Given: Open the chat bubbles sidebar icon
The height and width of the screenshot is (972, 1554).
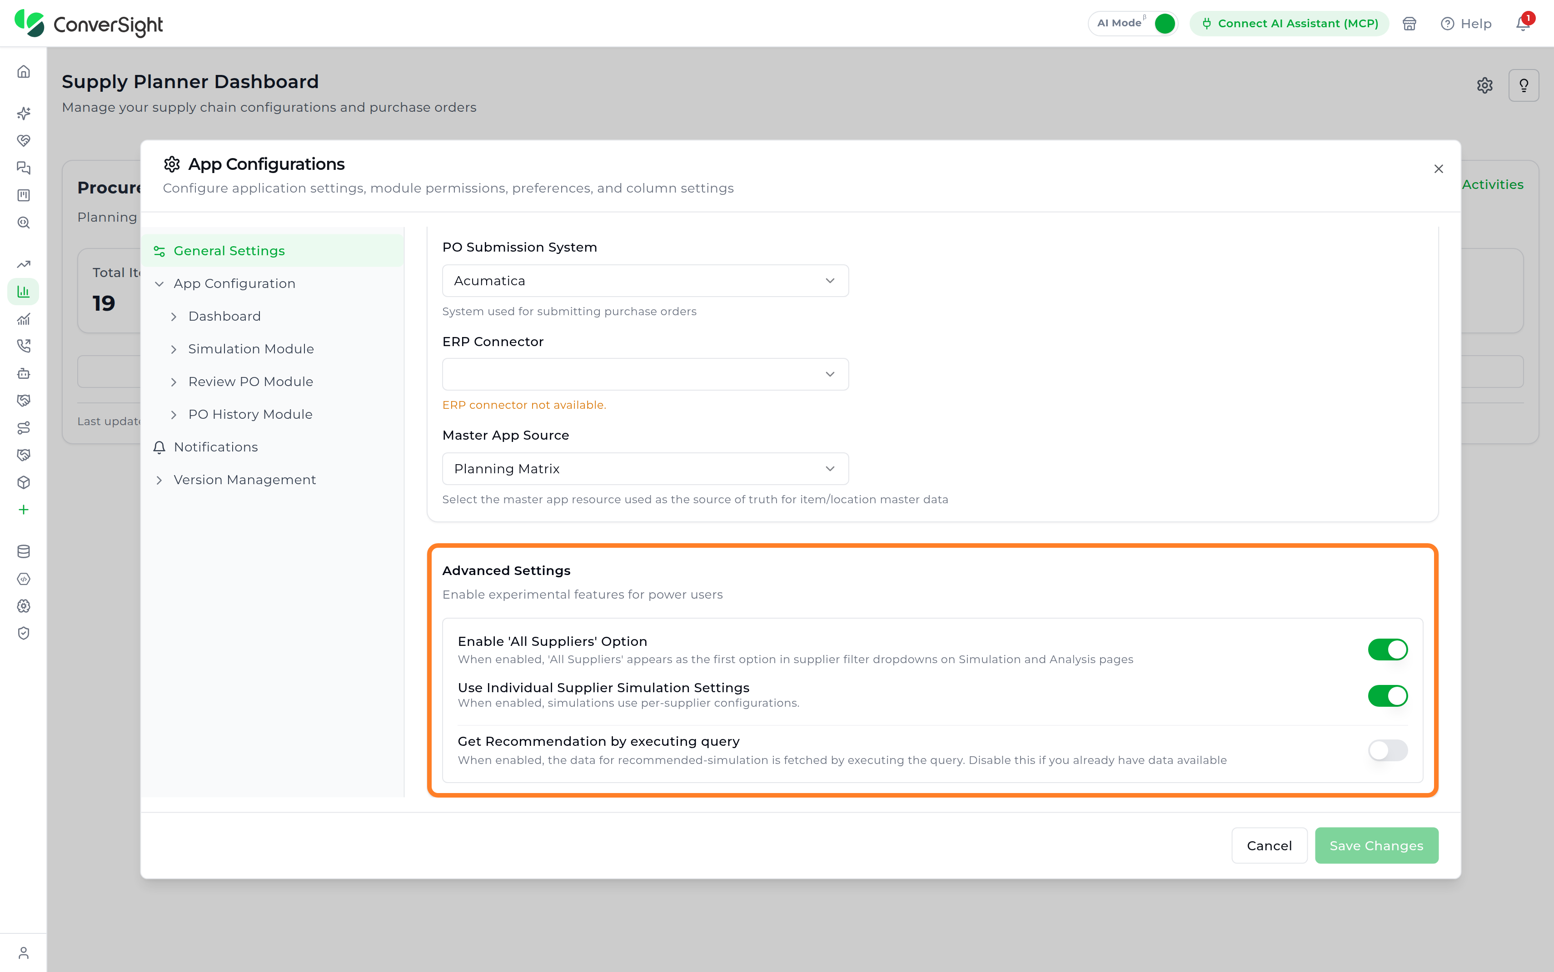Looking at the screenshot, I should 24,168.
